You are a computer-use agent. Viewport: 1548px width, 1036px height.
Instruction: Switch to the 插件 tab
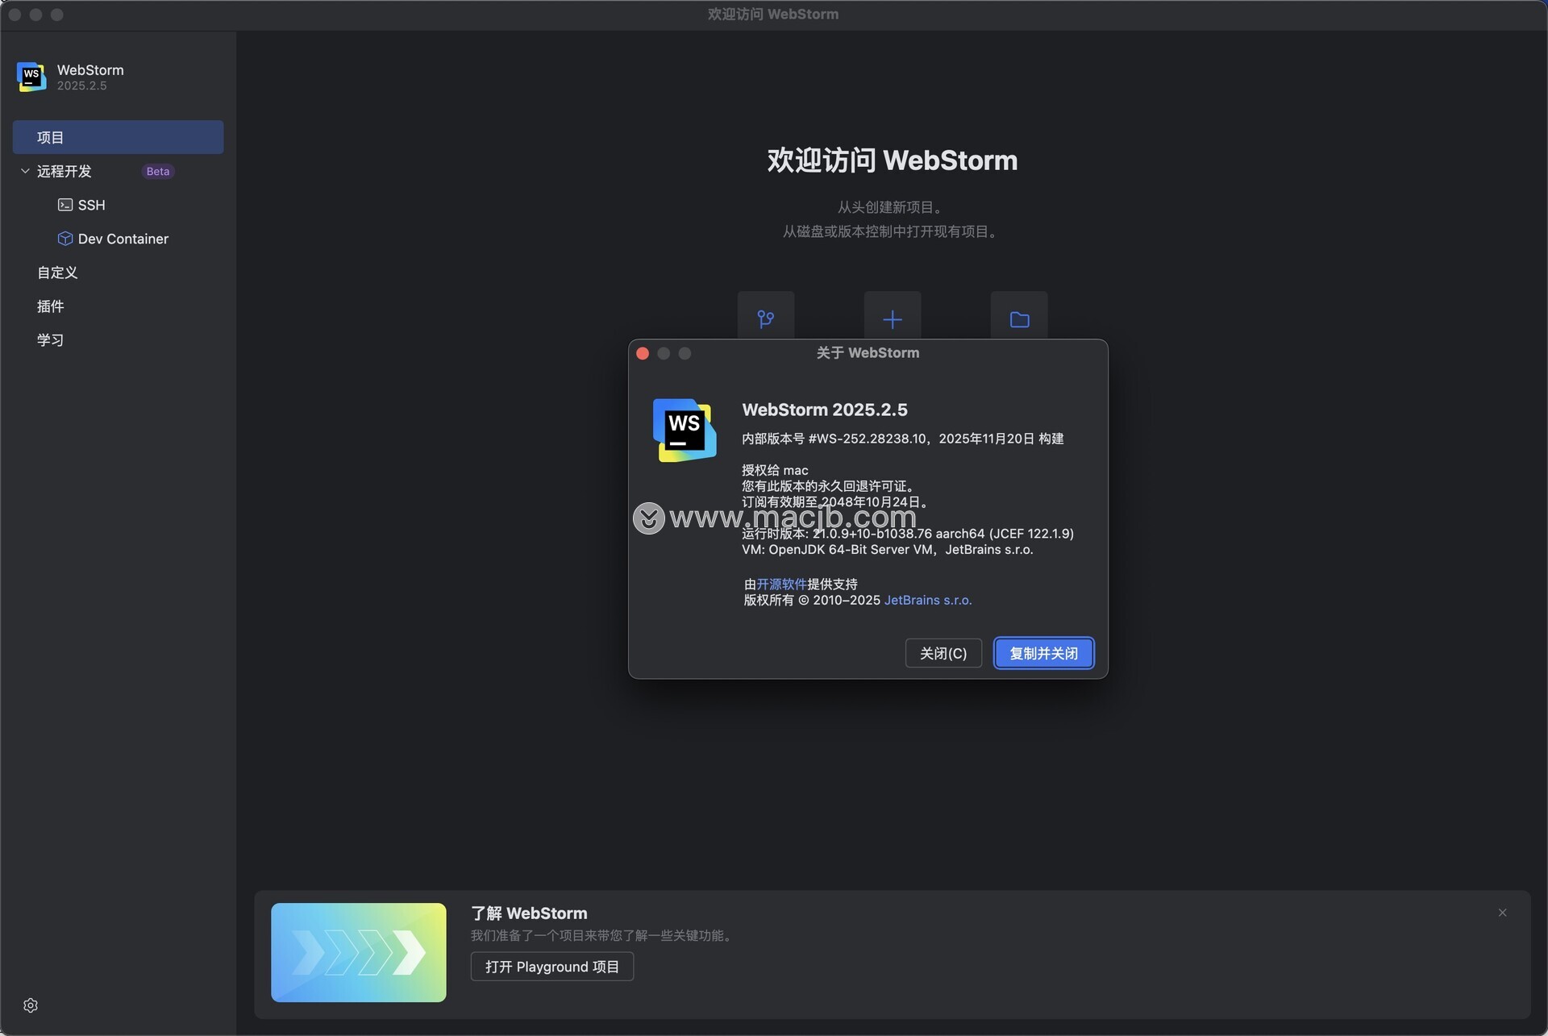[50, 306]
